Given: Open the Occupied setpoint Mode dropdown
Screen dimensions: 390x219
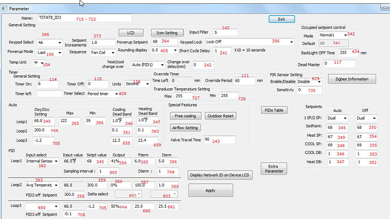Looking at the screenshot, I should (333, 35).
